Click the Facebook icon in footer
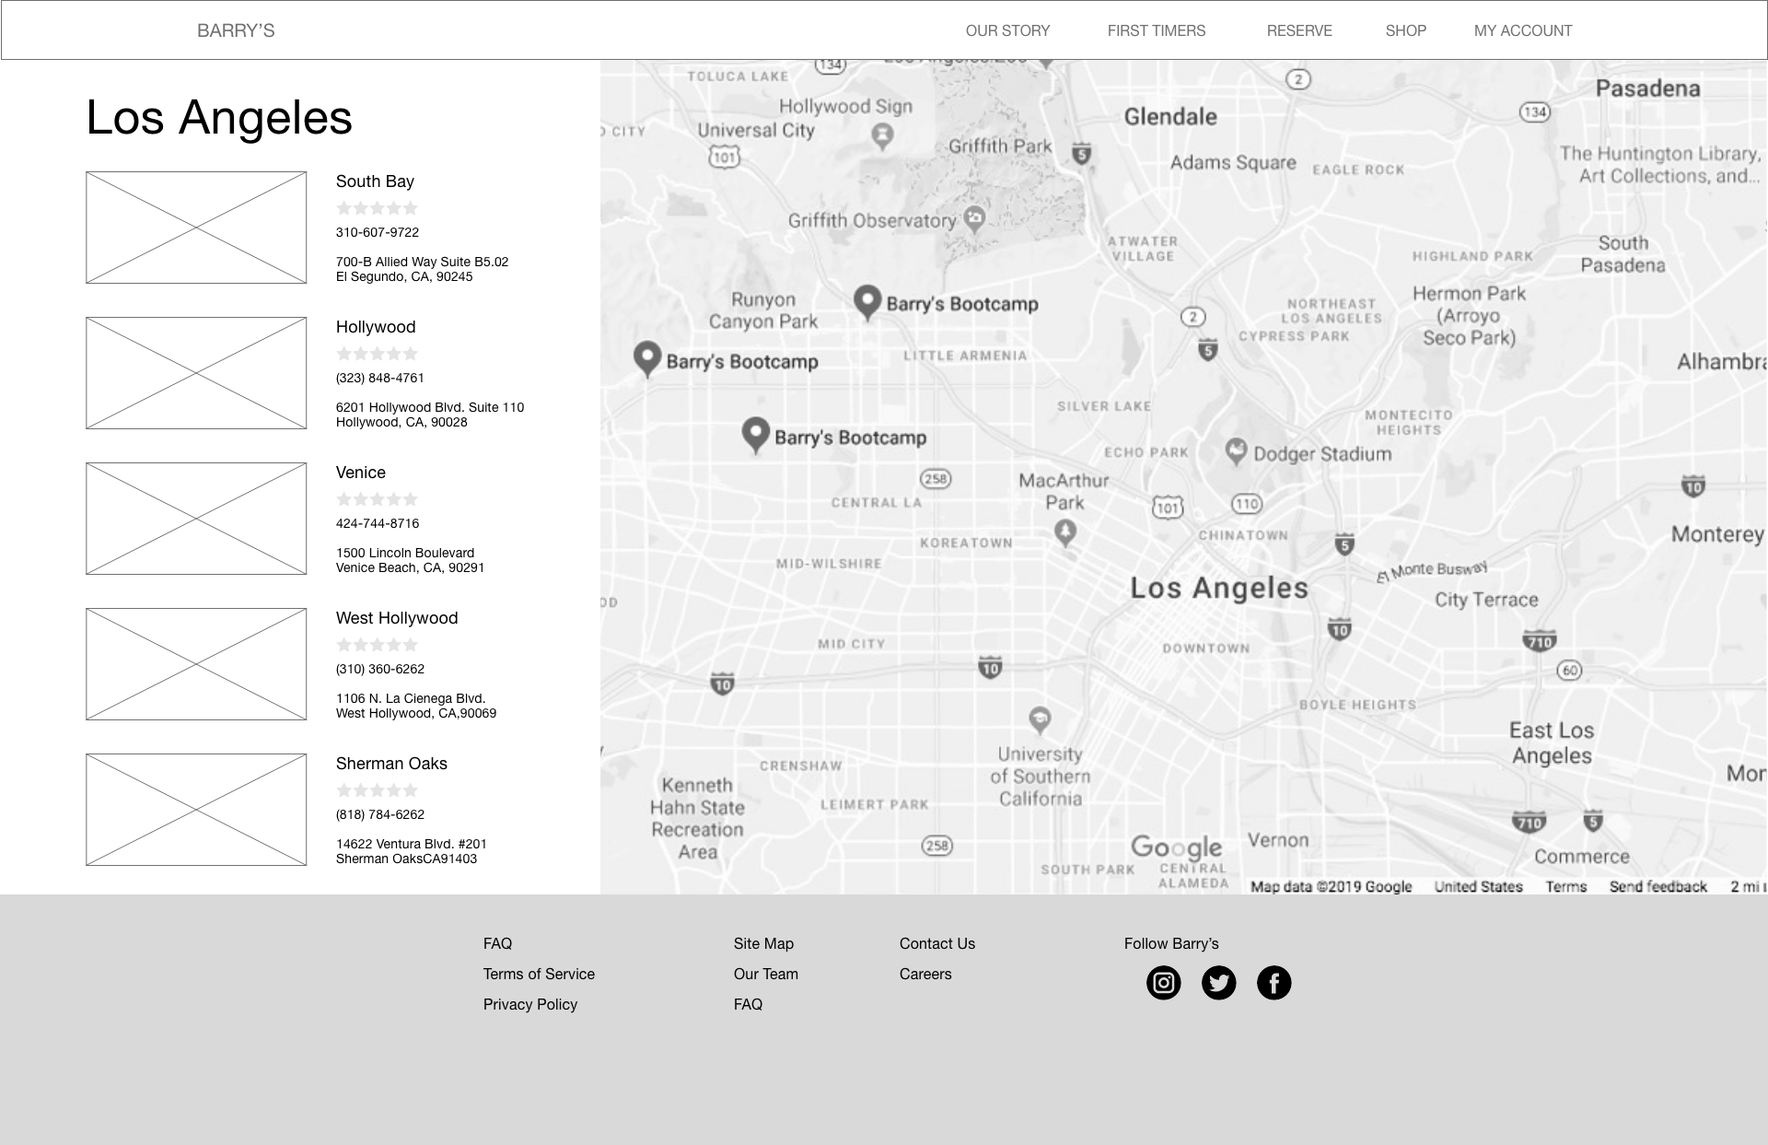The image size is (1768, 1145). 1274,983
